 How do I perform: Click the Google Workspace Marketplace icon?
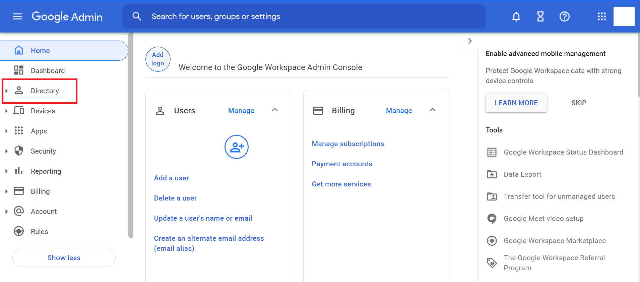[492, 241]
